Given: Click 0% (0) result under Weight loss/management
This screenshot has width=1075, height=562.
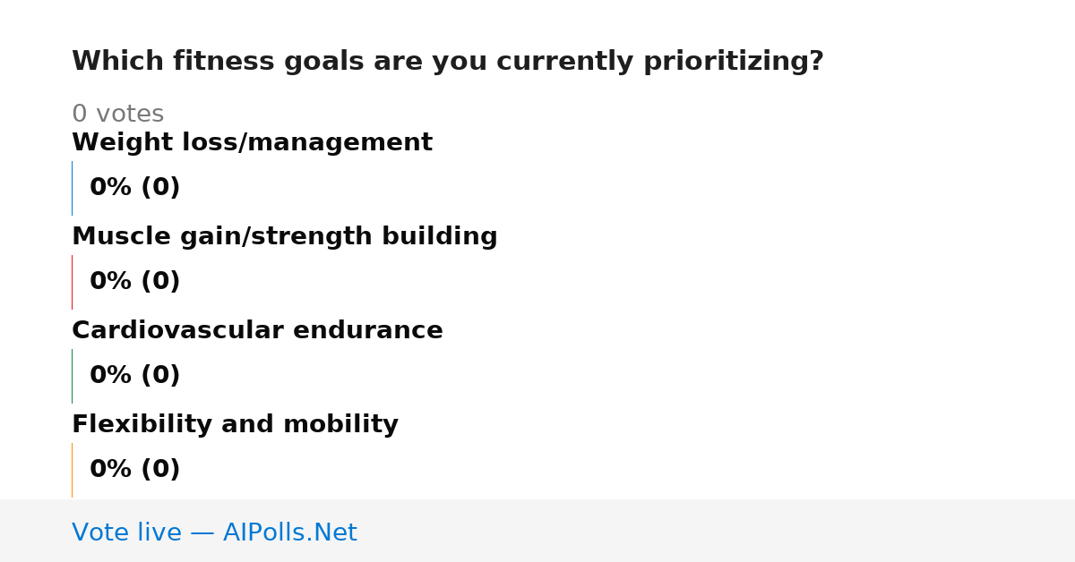Looking at the screenshot, I should 134,188.
